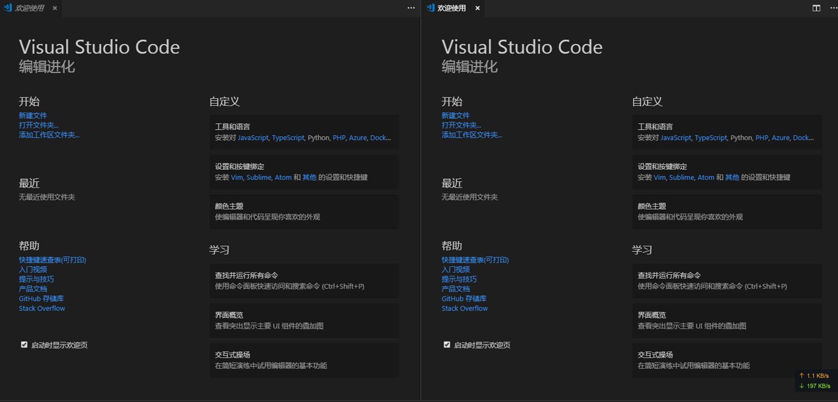This screenshot has width=838, height=402.
Task: Click 其他 link in left pane
Action: pos(309,177)
